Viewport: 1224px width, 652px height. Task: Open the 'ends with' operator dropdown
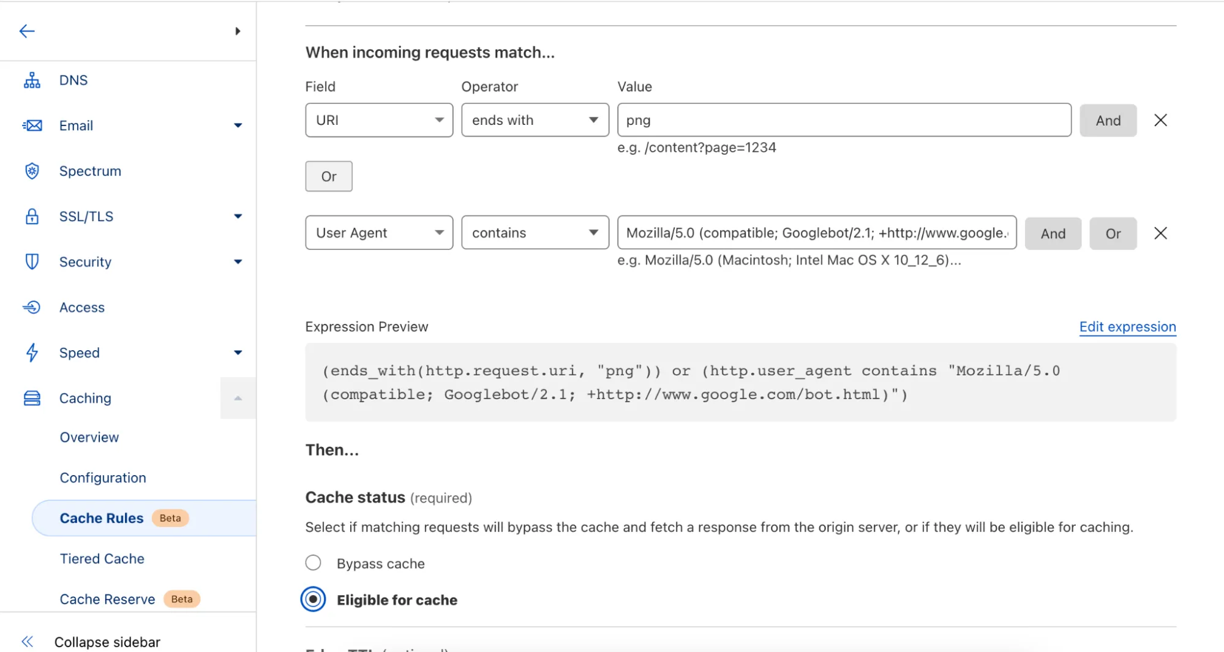point(535,120)
